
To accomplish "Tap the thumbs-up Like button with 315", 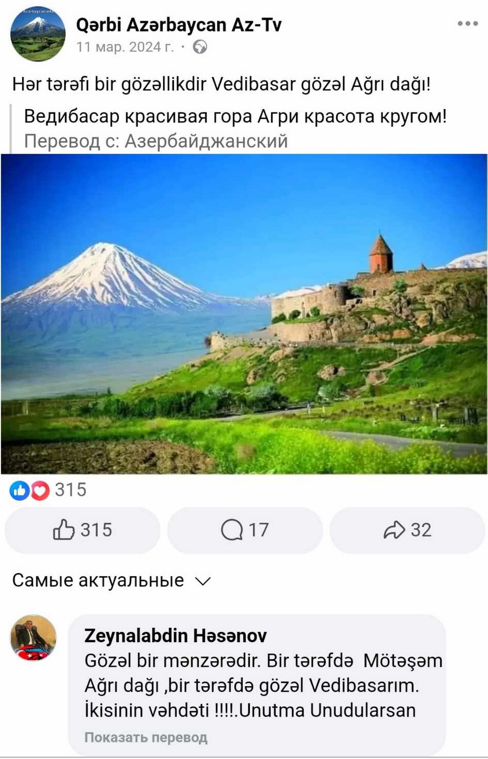I will click(x=82, y=530).
